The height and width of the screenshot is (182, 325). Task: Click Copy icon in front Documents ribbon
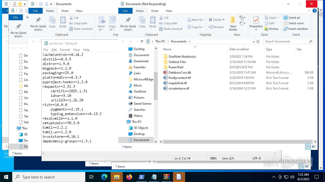click(142, 22)
